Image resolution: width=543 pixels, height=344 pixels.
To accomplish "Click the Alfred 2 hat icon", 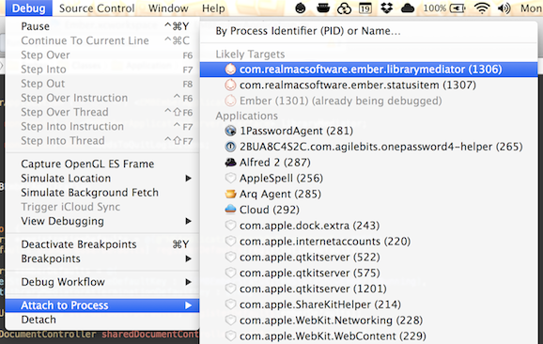I will [x=230, y=163].
